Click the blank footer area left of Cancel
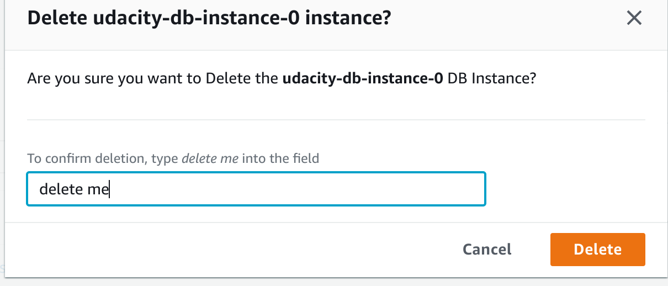The height and width of the screenshot is (286, 668). pos(221,249)
